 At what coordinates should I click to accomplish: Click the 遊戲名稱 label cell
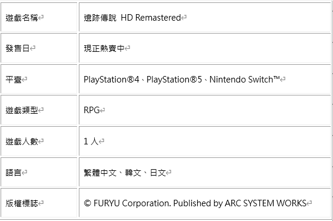[x=39, y=18]
